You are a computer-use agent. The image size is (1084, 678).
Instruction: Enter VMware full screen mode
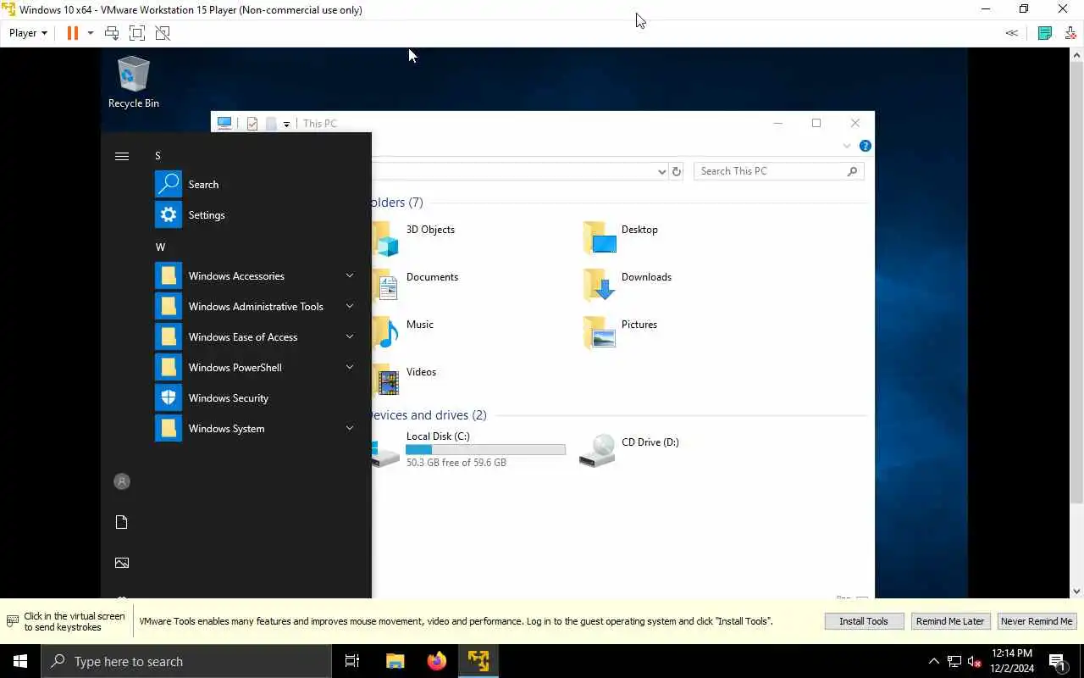137,33
